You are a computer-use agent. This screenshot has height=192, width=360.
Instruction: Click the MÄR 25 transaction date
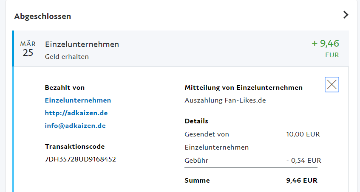pos(28,49)
